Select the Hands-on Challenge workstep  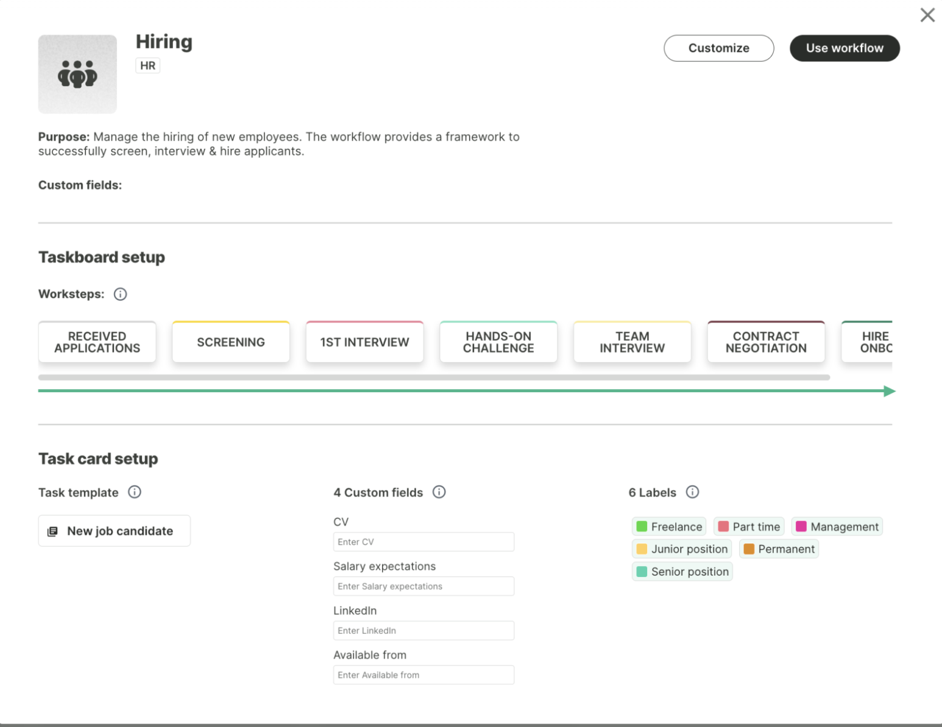coord(498,342)
